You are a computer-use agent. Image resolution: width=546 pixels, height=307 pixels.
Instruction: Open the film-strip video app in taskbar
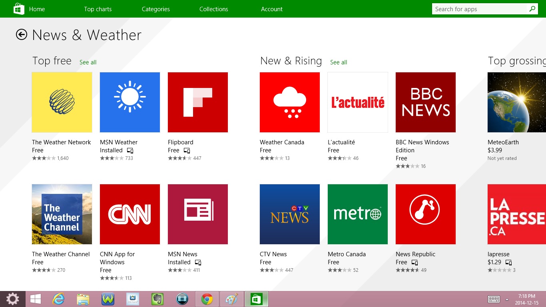[x=182, y=299]
